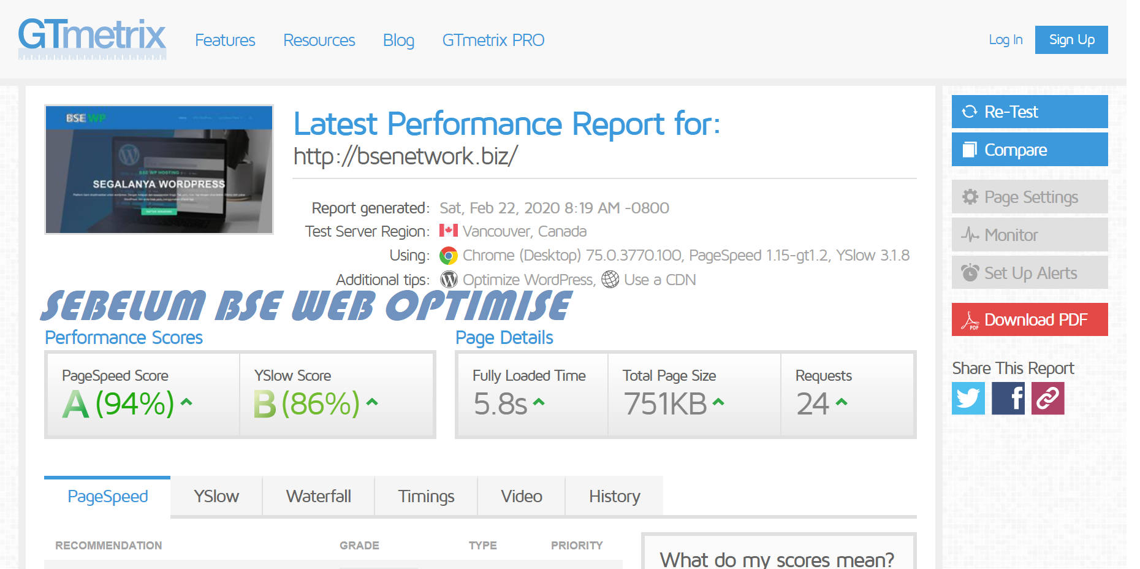This screenshot has height=569, width=1140.
Task: Open the Waterfall tab
Action: pyautogui.click(x=319, y=497)
